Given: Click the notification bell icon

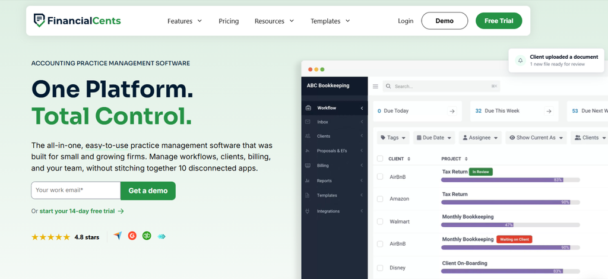Looking at the screenshot, I should (x=520, y=61).
